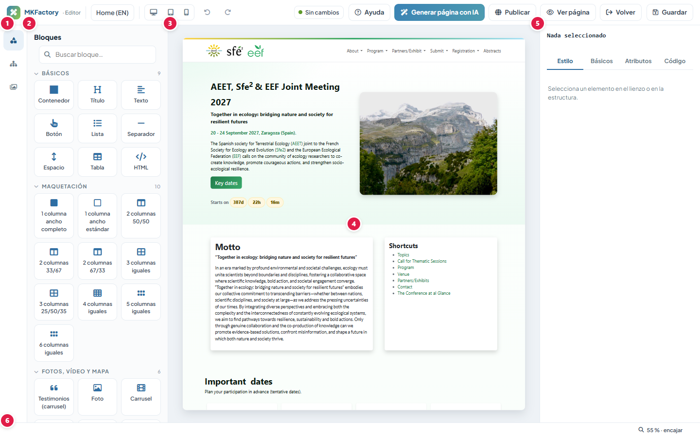Switch to the Atributos tab
700x437 pixels.
coord(638,61)
